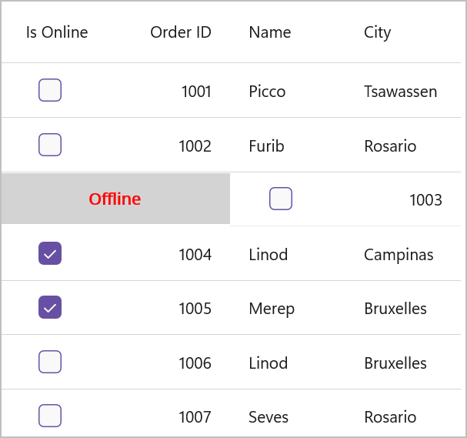The image size is (467, 438).
Task: Select the Tsawassen city cell
Action: (x=400, y=92)
